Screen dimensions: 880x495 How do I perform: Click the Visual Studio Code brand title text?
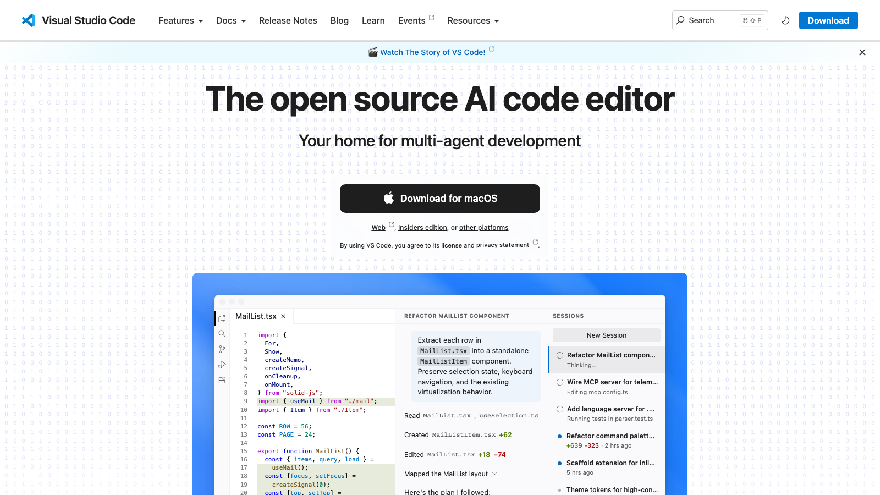89,20
